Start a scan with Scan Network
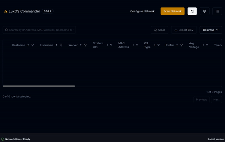 [x=172, y=11]
